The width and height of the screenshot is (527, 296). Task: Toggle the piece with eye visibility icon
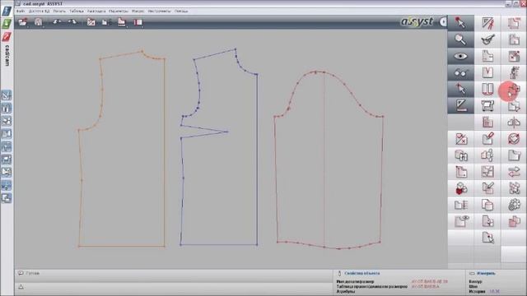461,221
